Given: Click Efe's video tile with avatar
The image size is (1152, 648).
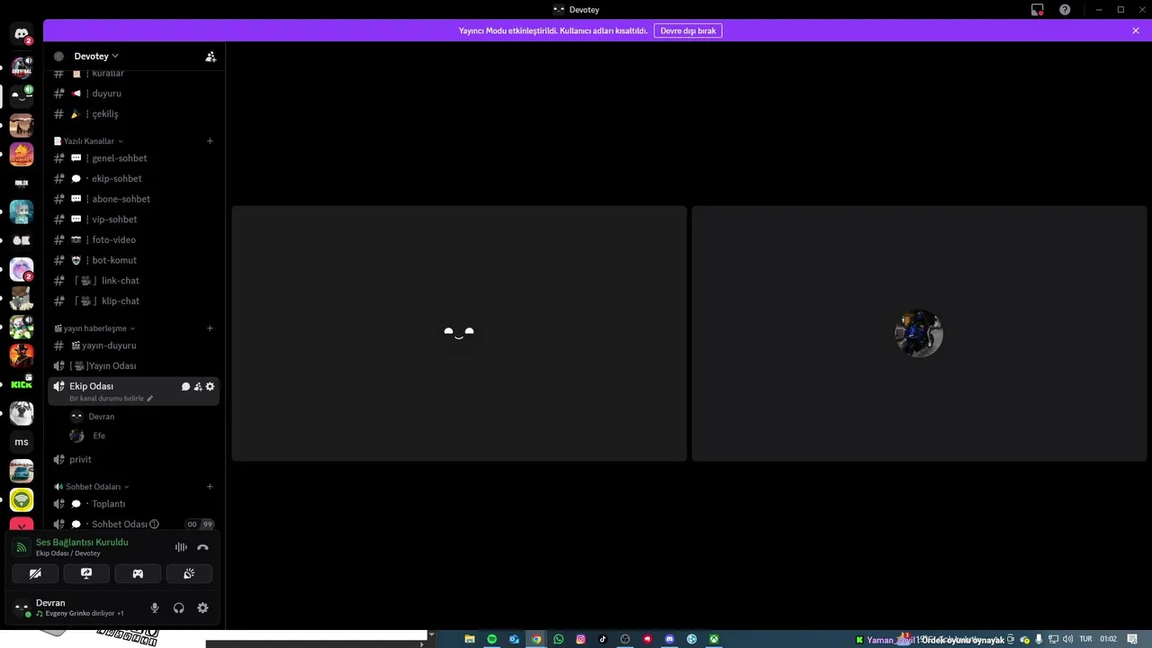Looking at the screenshot, I should [919, 334].
